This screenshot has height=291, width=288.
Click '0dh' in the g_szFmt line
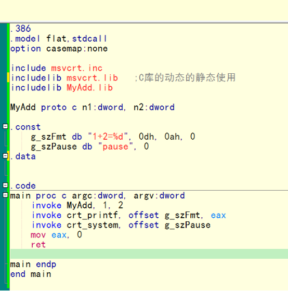(x=146, y=137)
